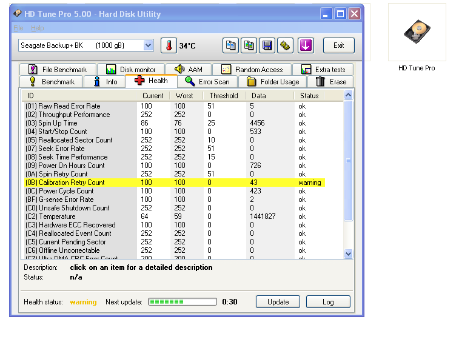
Task: Click the scroll up arrow of the list
Action: pos(348,95)
